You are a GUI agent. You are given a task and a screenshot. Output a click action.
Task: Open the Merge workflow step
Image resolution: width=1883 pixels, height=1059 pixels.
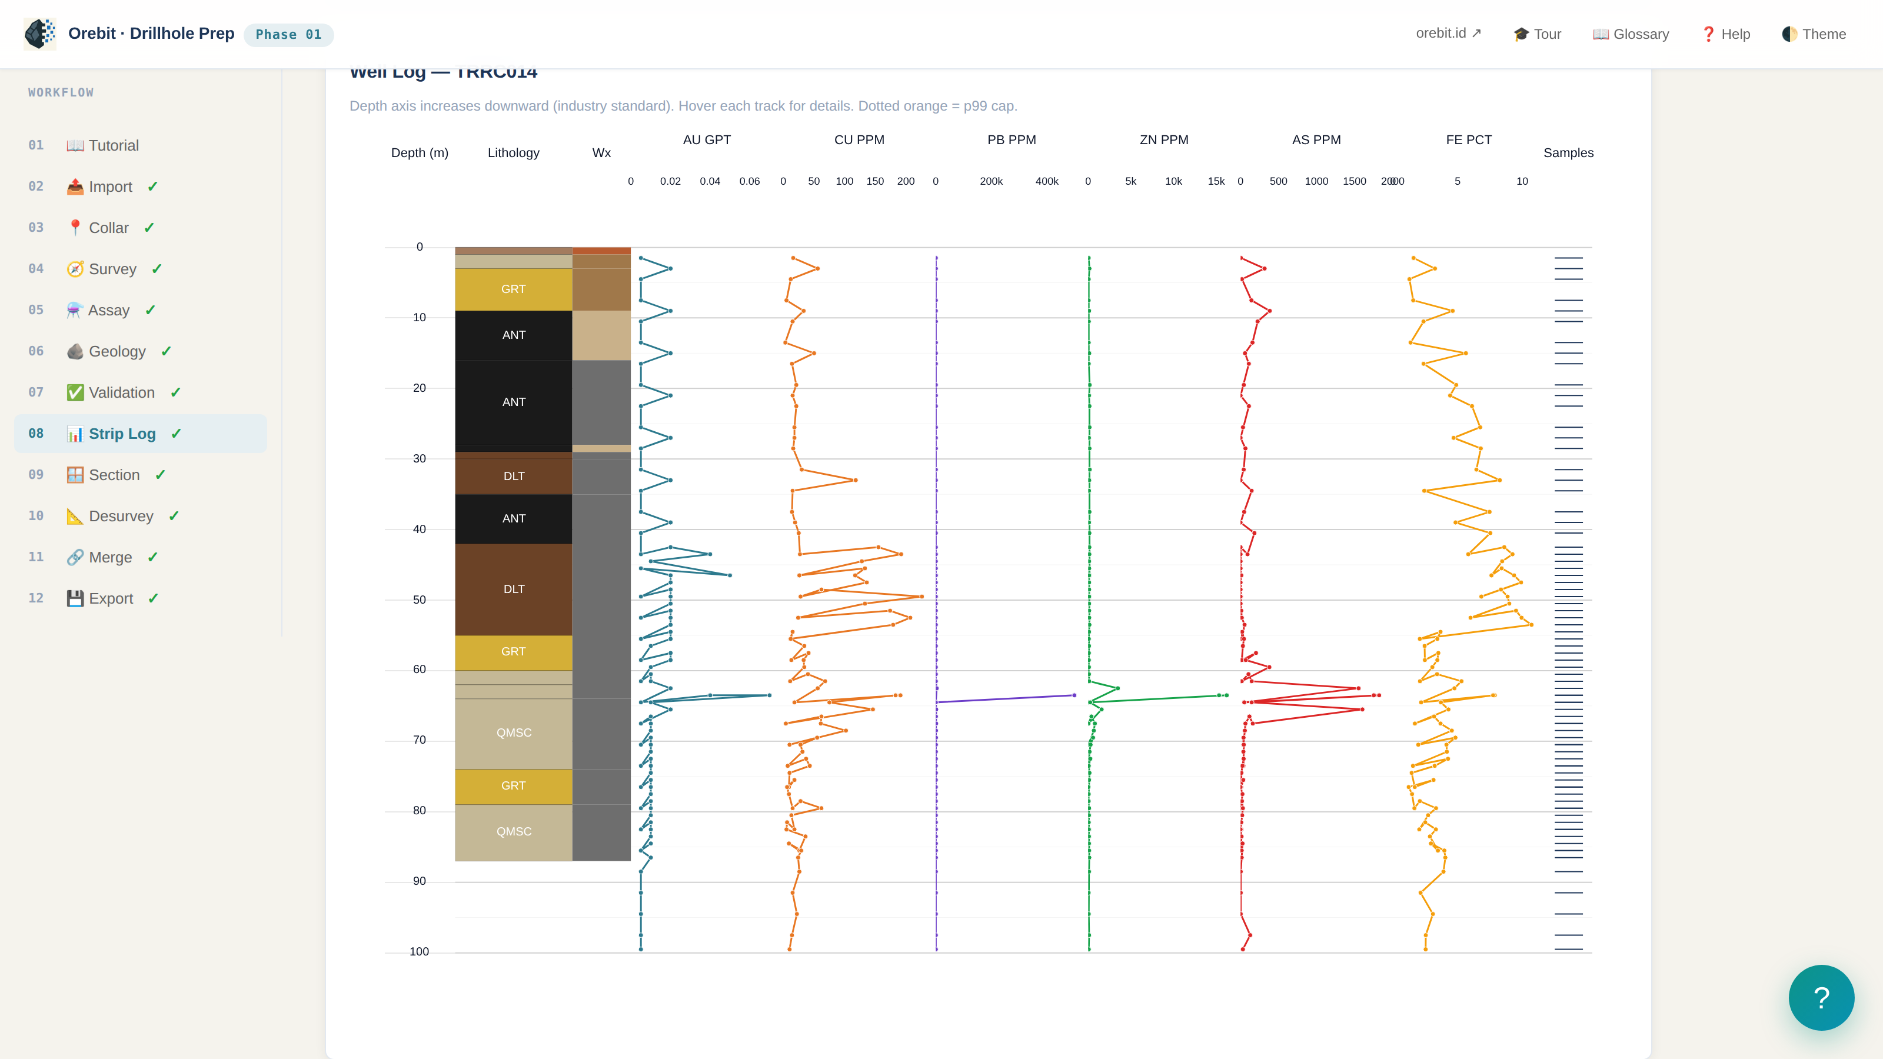[x=141, y=558]
